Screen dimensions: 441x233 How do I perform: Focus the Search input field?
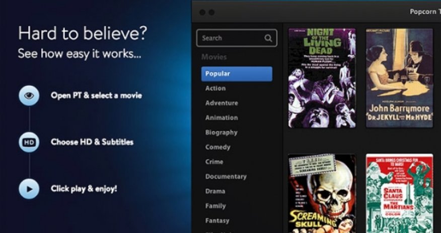tap(237, 38)
